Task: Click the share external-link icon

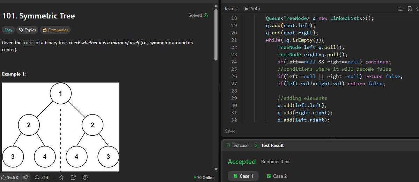Action: point(73,177)
